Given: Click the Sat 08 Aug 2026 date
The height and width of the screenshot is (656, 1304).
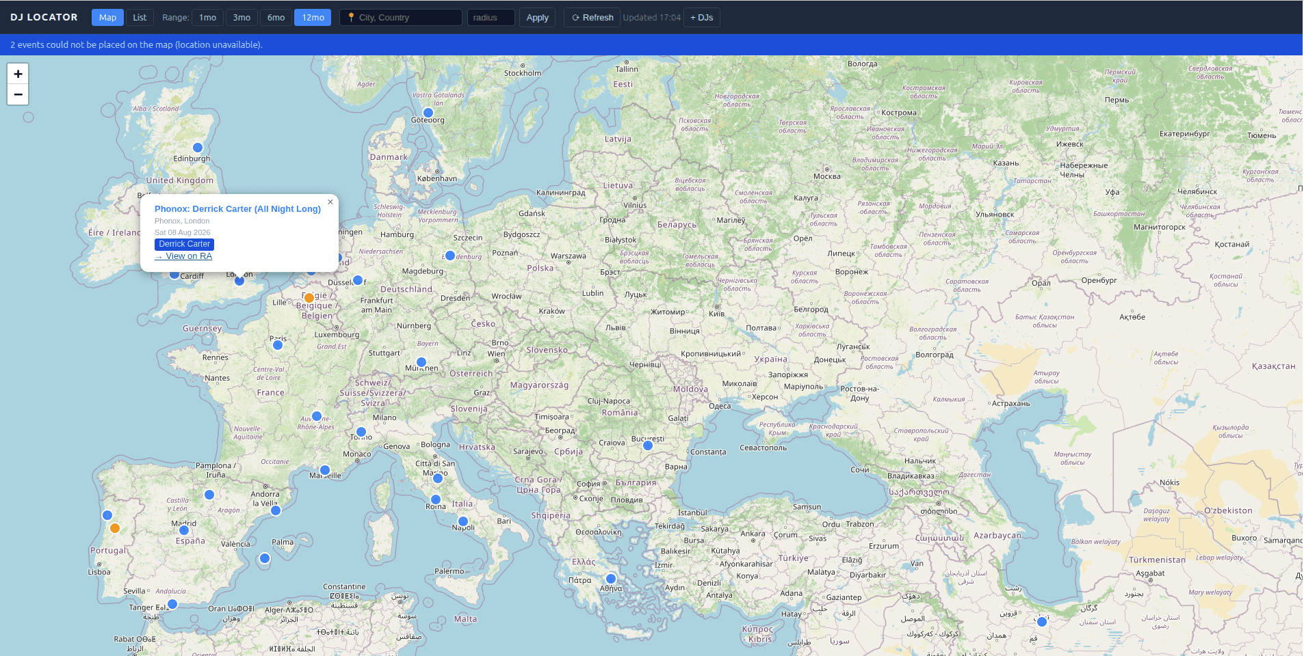Looking at the screenshot, I should (182, 232).
